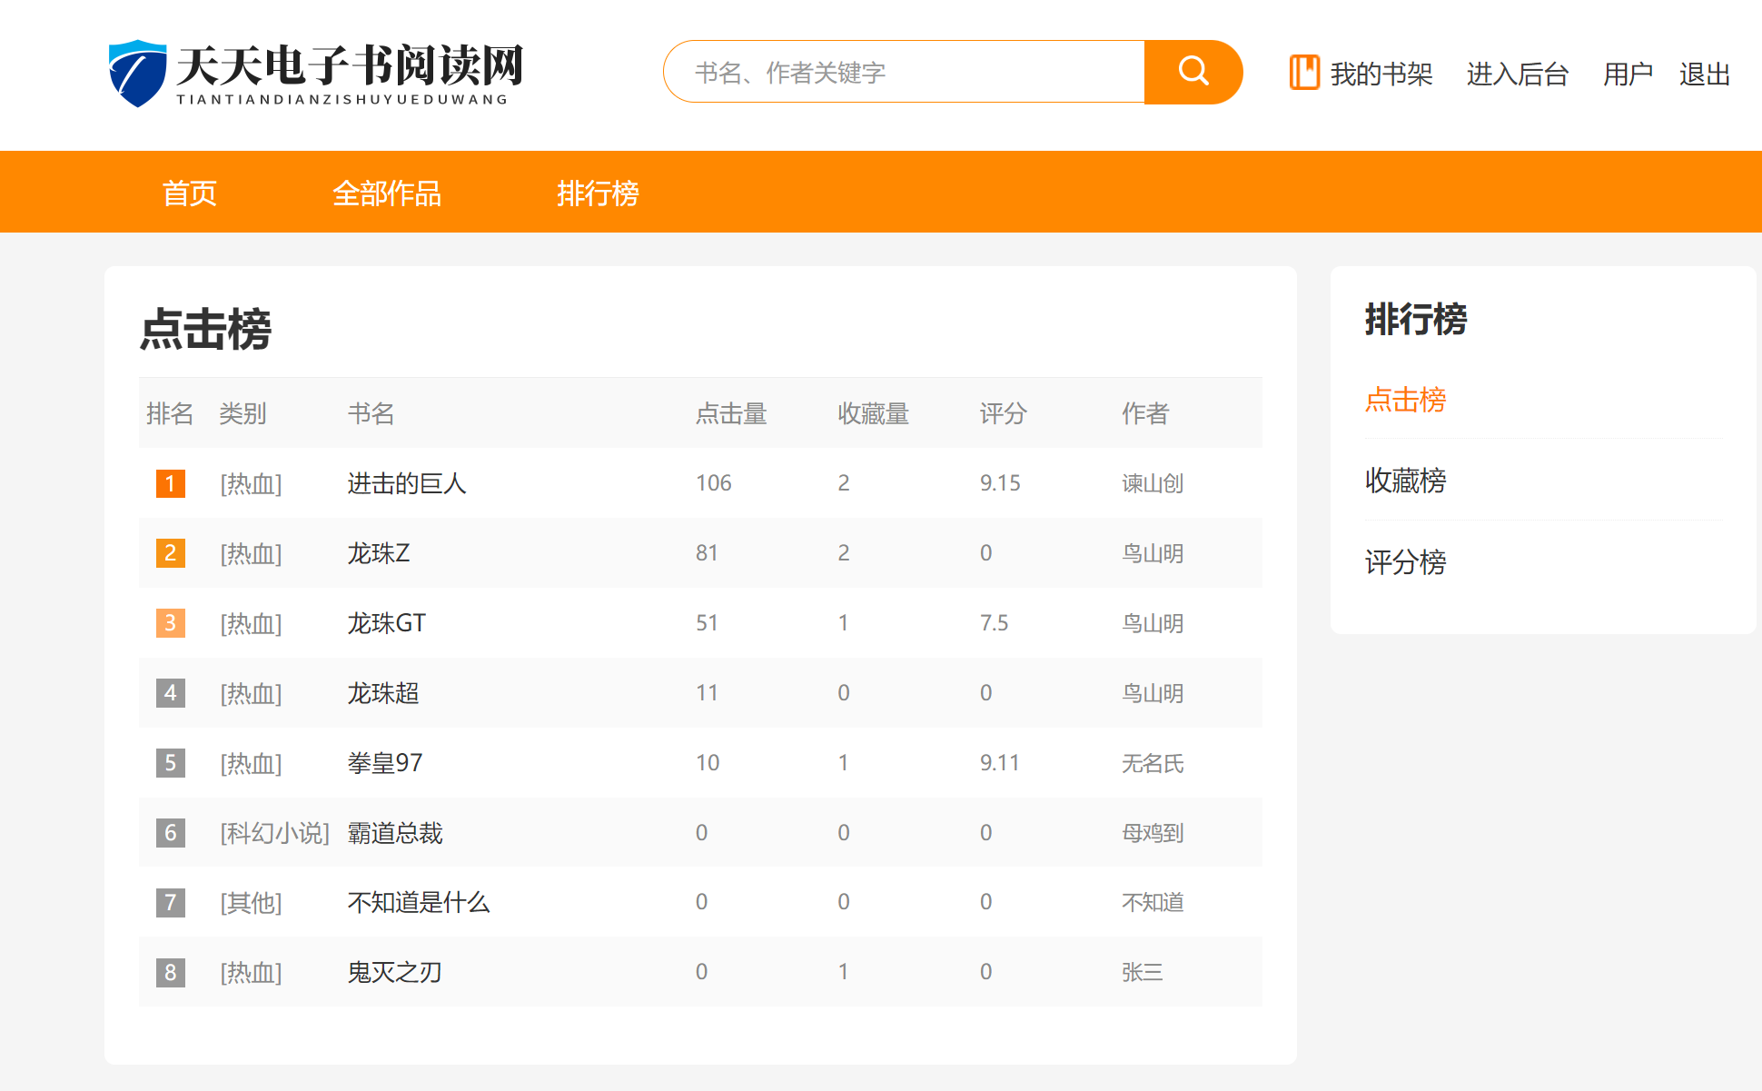Click the rank 3 badge icon
The image size is (1762, 1091).
(x=171, y=623)
